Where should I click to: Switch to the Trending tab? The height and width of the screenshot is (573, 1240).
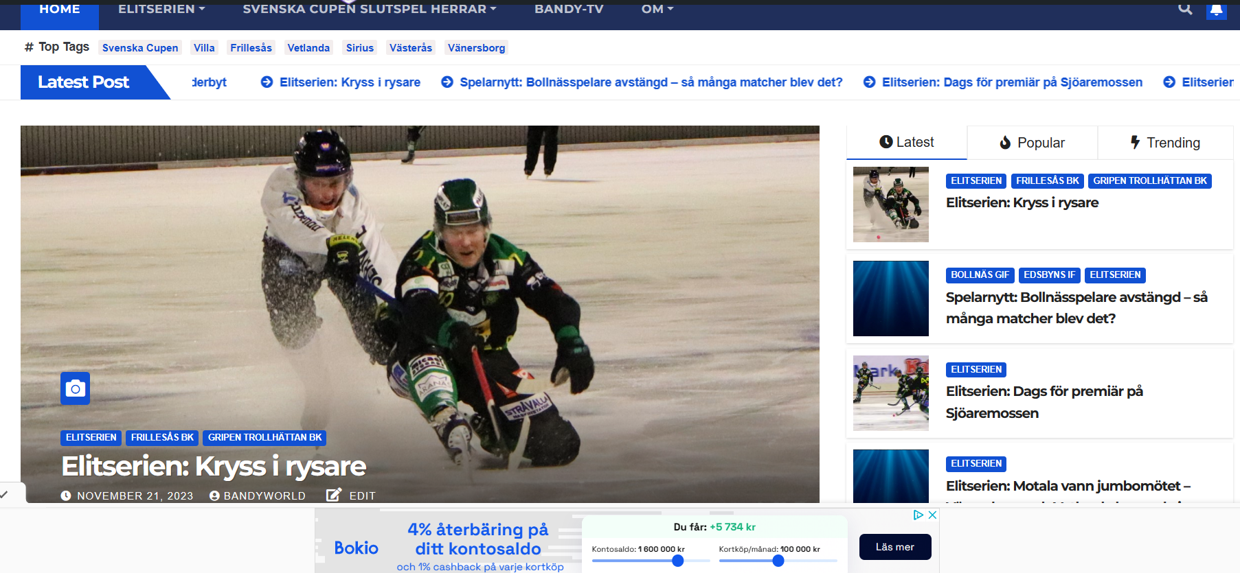(1165, 143)
